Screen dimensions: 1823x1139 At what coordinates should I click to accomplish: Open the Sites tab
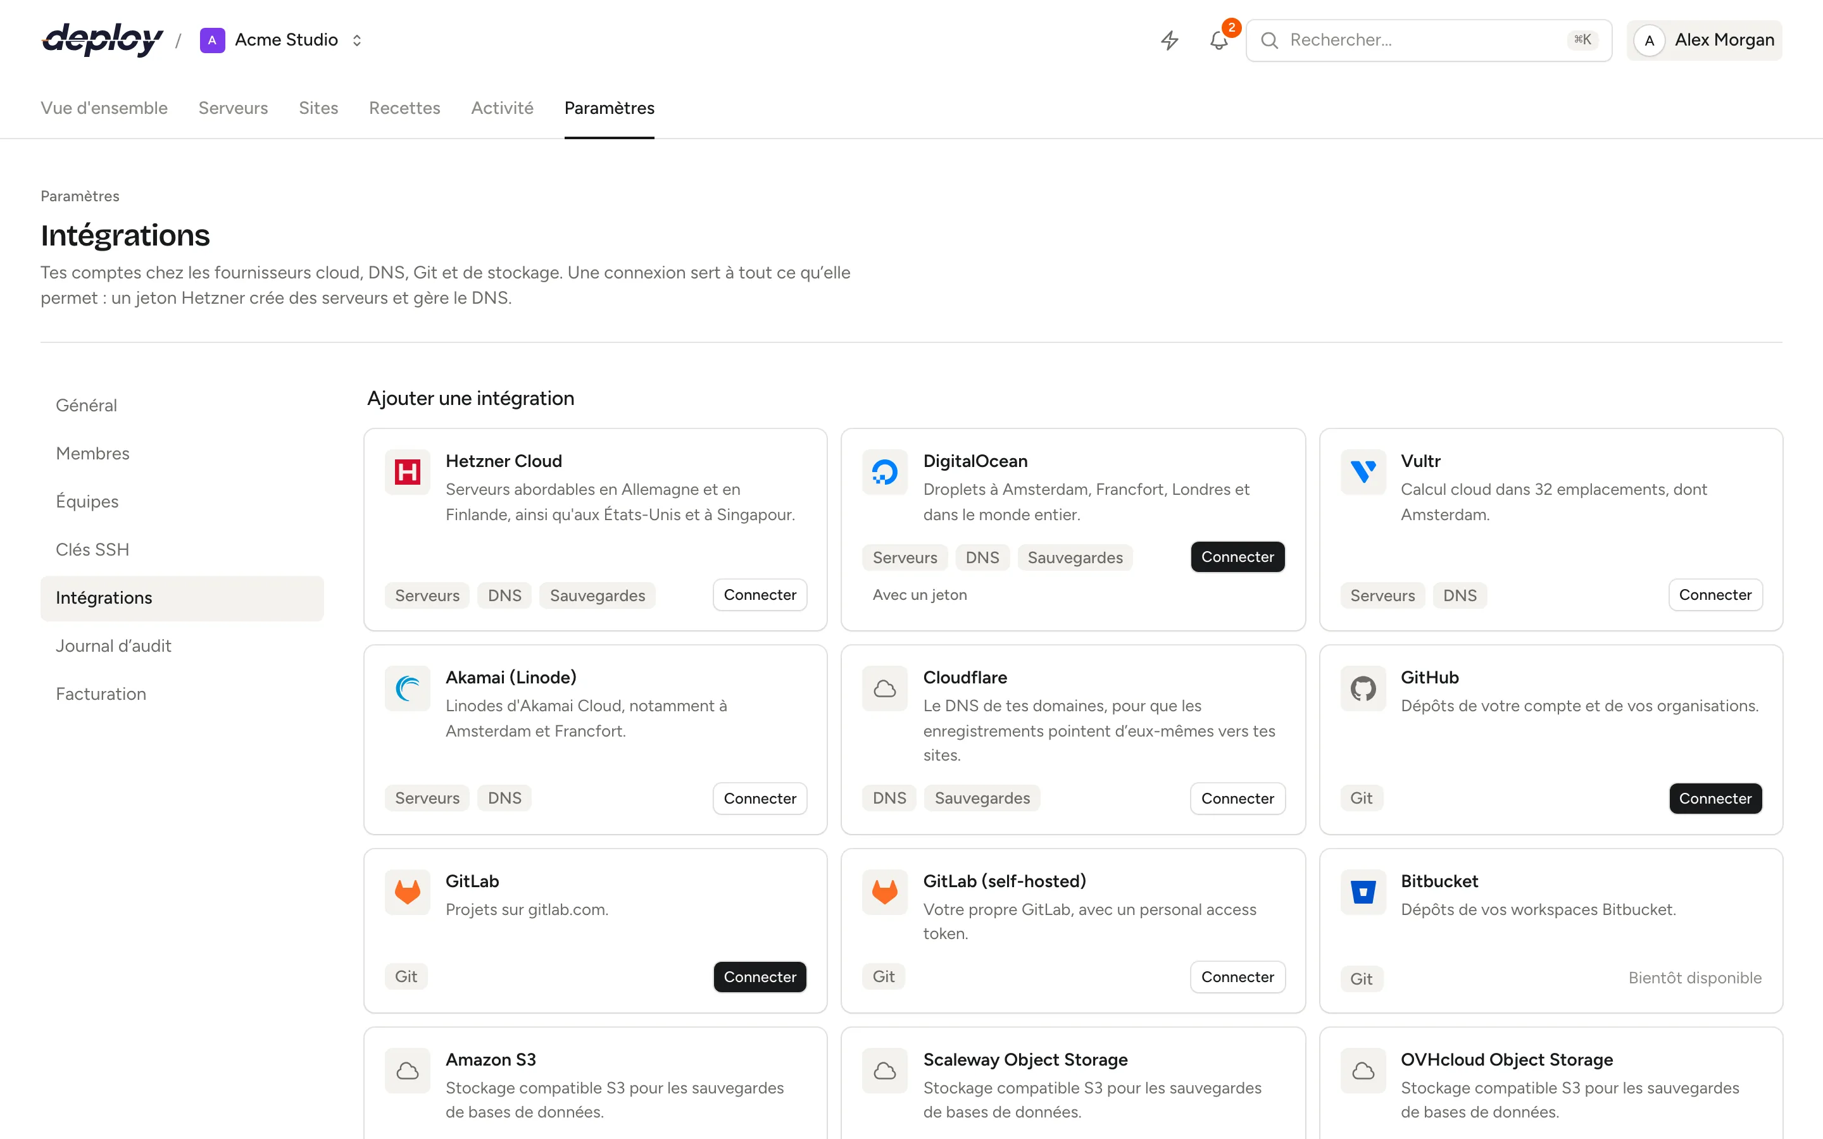coord(318,108)
